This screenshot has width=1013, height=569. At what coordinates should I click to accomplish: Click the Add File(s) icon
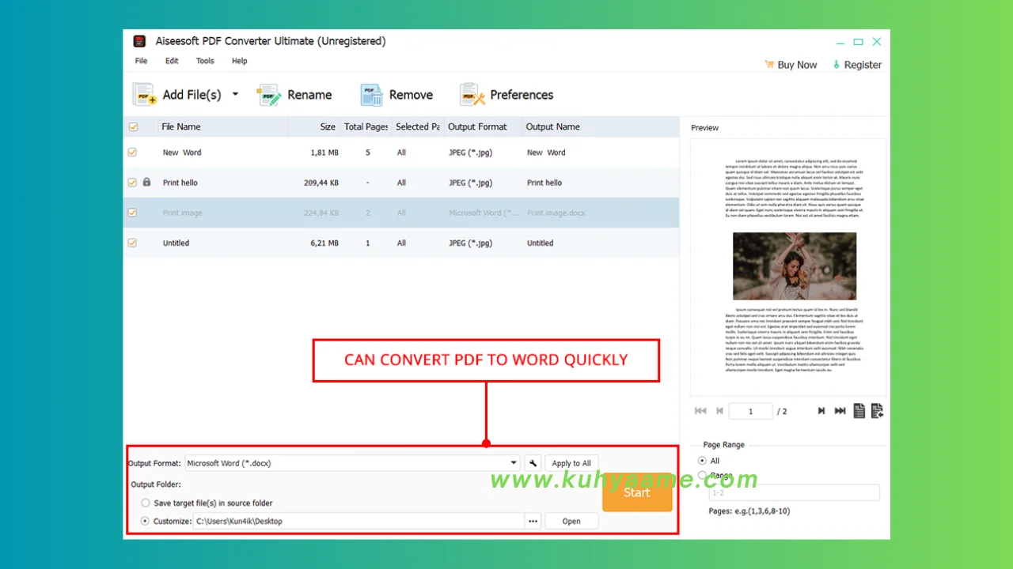[144, 95]
